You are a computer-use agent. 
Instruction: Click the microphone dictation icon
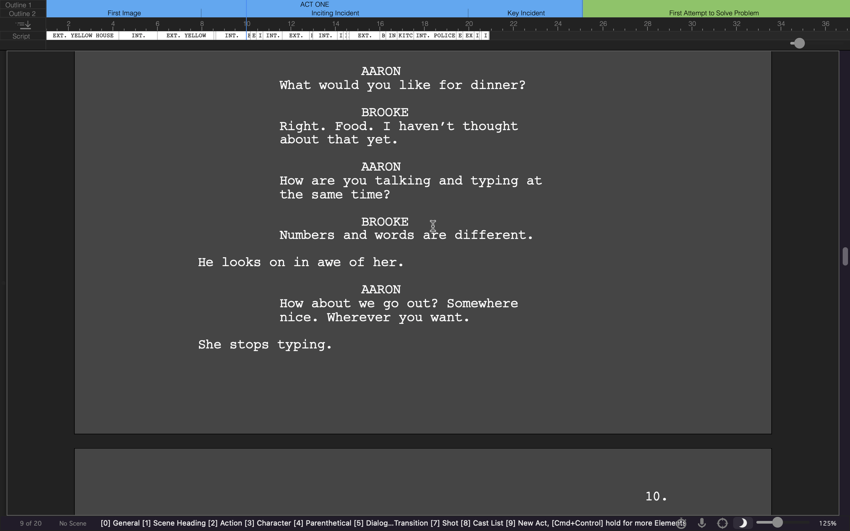pyautogui.click(x=702, y=523)
